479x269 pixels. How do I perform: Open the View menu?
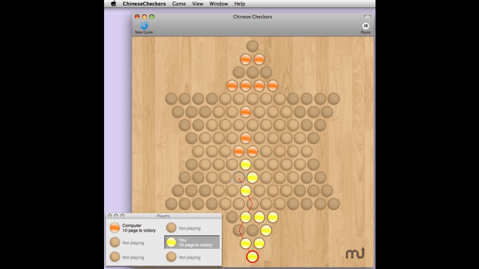tap(197, 4)
